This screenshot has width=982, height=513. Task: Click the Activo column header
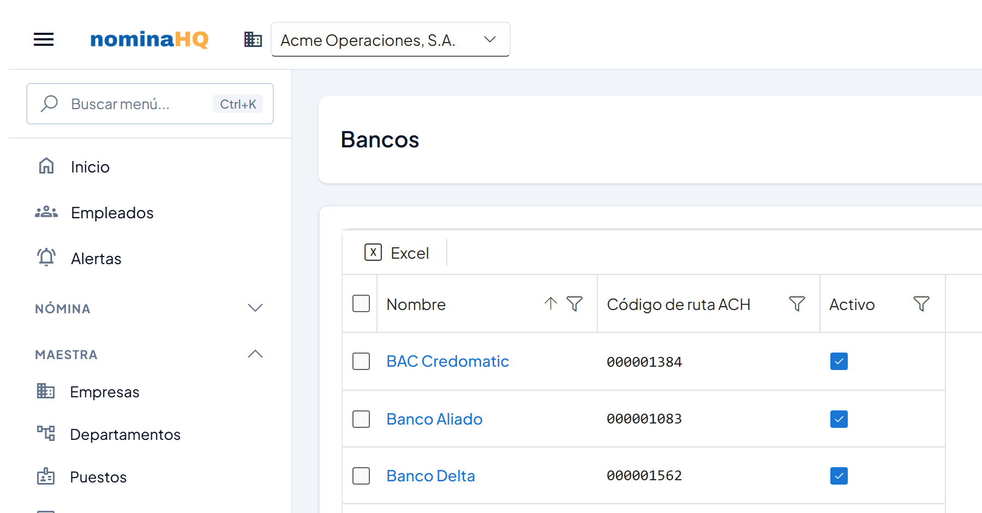pyautogui.click(x=852, y=305)
